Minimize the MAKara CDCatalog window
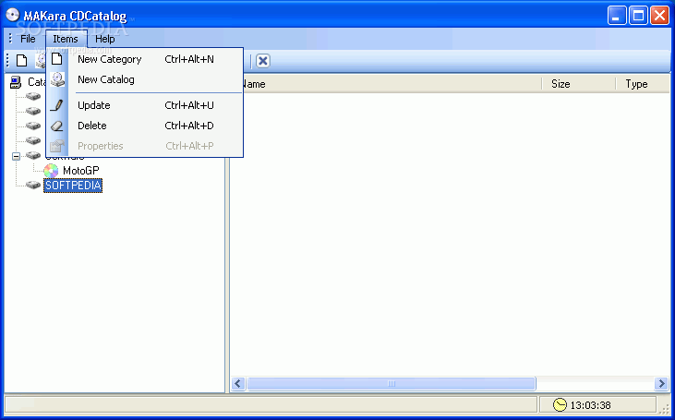This screenshot has height=420, width=675. click(x=617, y=16)
